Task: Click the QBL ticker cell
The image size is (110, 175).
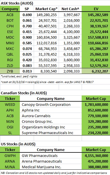Action: tap(10, 54)
